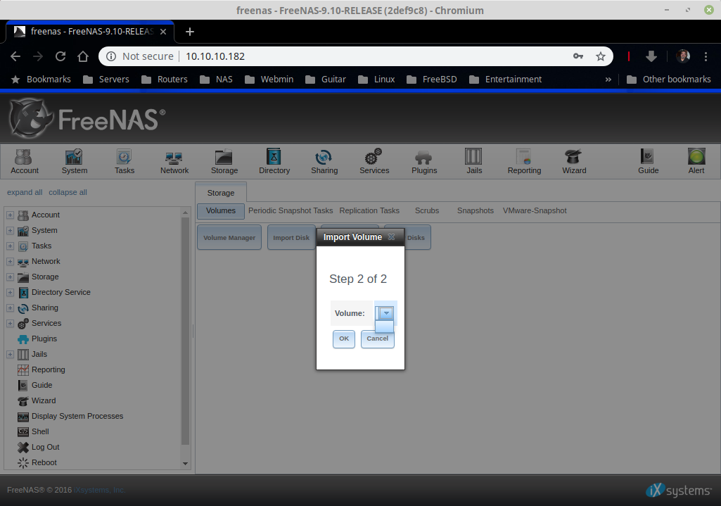Open Wizard in the sidebar tree
Viewport: 721px width, 506px height.
click(x=44, y=400)
